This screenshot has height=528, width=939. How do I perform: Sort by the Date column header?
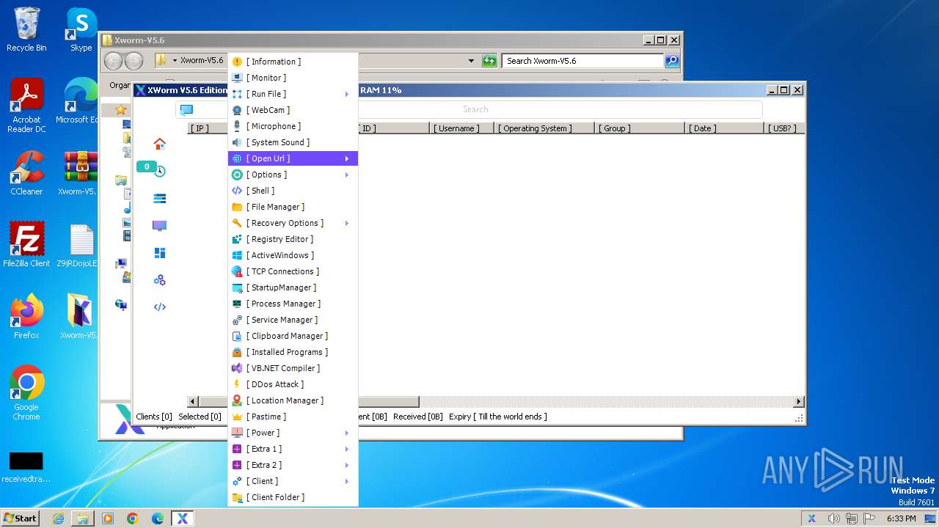pyautogui.click(x=724, y=128)
